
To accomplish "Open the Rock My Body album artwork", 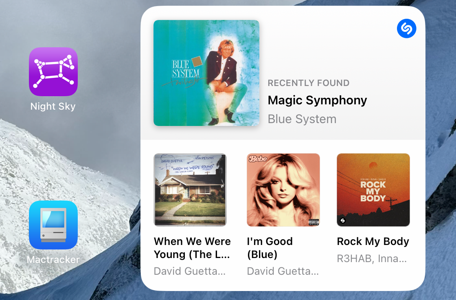I will [x=373, y=190].
